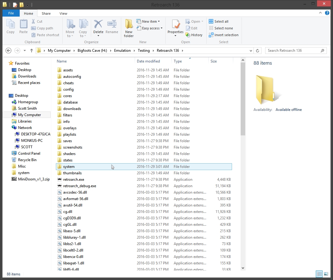This screenshot has width=333, height=280.
Task: Click Invert selection button
Action: [223, 35]
